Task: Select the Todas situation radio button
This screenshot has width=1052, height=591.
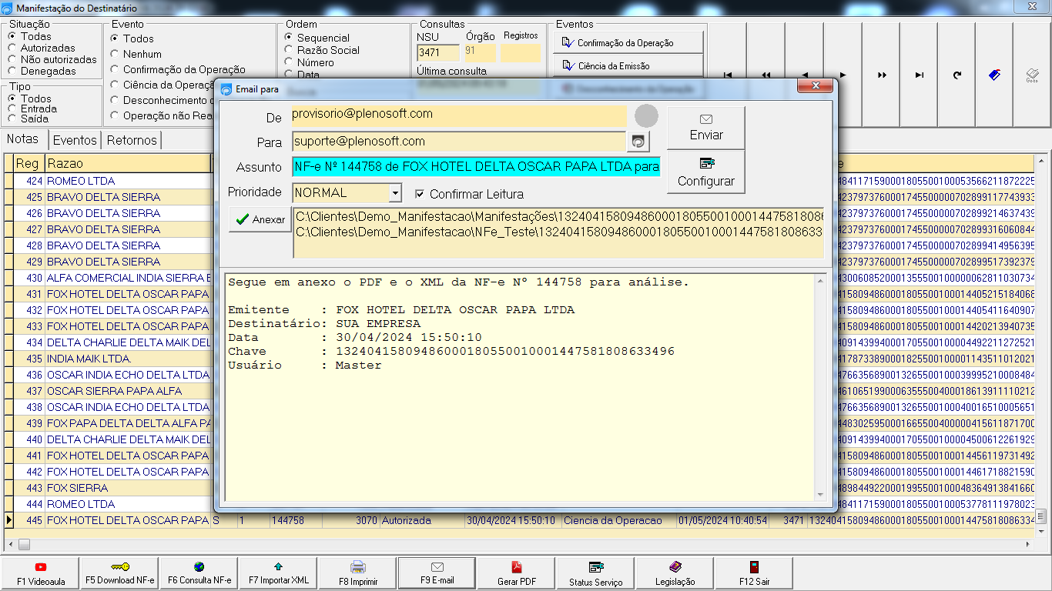Action: pyautogui.click(x=12, y=36)
